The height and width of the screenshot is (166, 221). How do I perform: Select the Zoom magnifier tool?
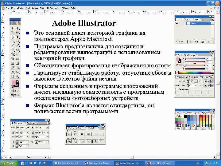(17, 77)
